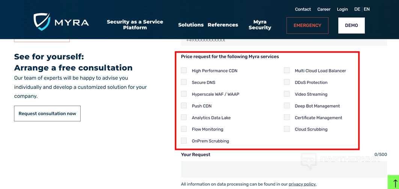Toggle the Deep Bot Management checkbox
The image size is (399, 189).
(x=287, y=106)
